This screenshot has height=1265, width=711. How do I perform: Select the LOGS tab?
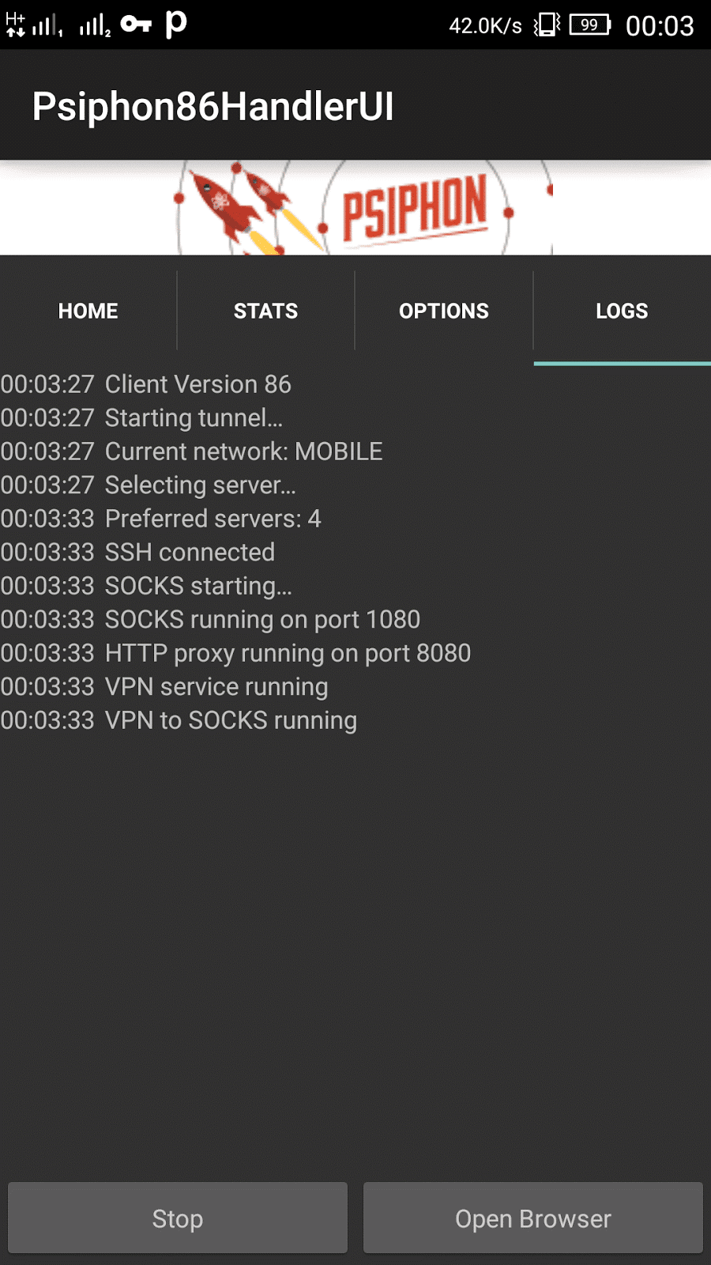[x=623, y=311]
